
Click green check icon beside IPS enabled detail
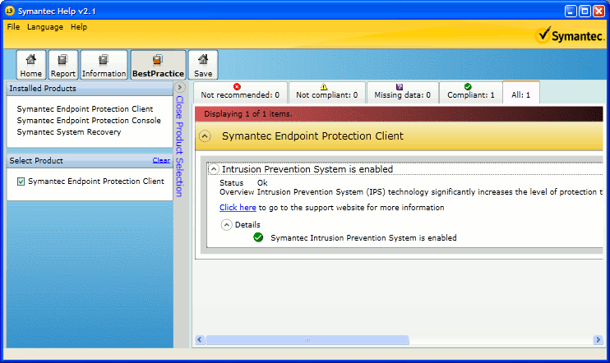[258, 237]
